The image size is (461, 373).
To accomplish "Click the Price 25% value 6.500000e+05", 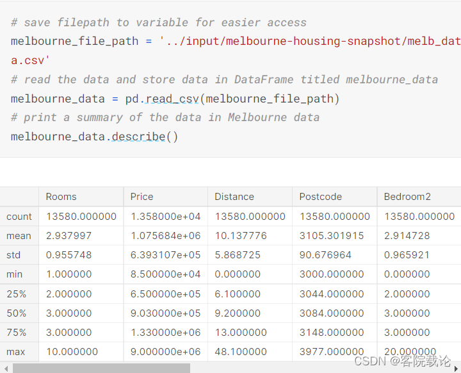I will click(166, 294).
